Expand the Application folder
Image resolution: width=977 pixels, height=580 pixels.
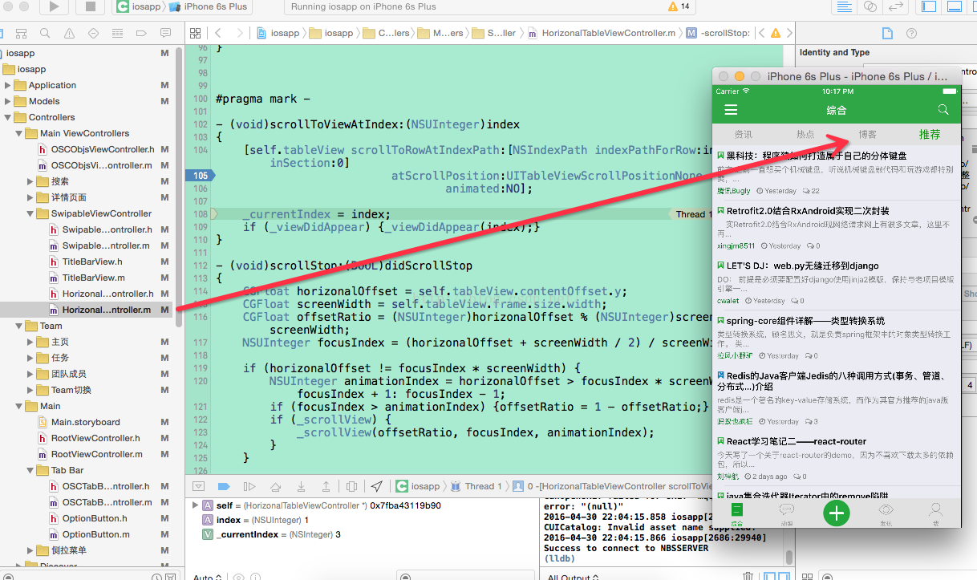(8, 85)
